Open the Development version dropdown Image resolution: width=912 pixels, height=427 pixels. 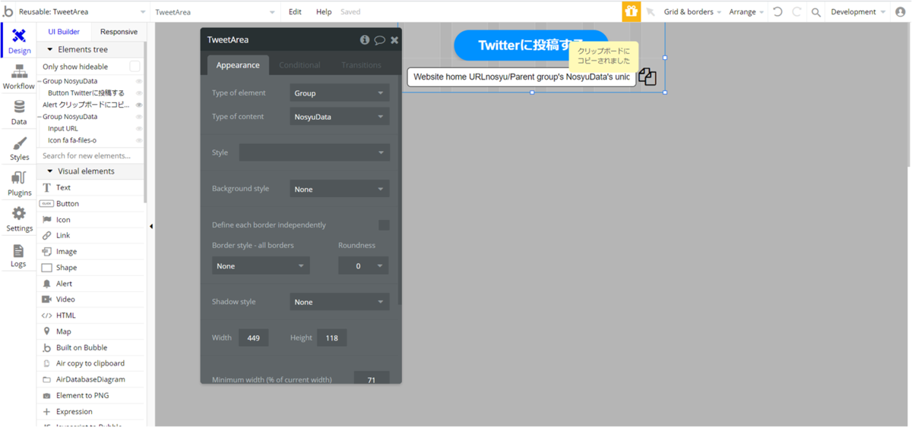tap(858, 12)
